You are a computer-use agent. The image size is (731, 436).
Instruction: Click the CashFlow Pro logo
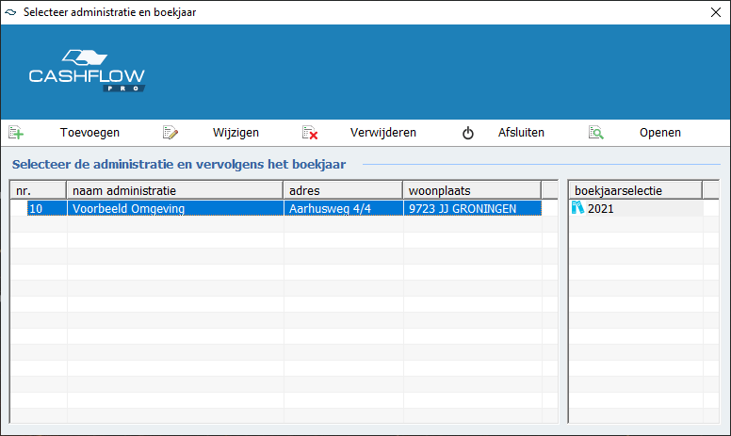pyautogui.click(x=87, y=71)
